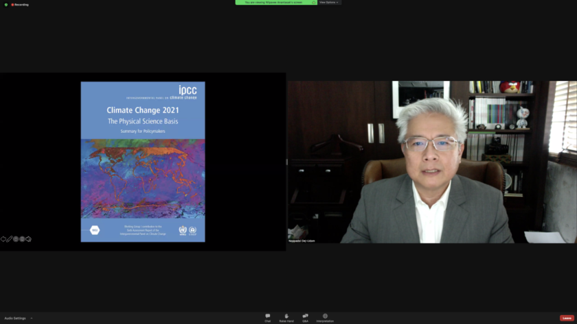Select the pen annotation tool on slide
Viewport: 577px width, 324px height.
pyautogui.click(x=10, y=239)
